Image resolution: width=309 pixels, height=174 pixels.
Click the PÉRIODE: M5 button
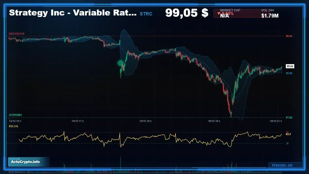[x=285, y=165]
